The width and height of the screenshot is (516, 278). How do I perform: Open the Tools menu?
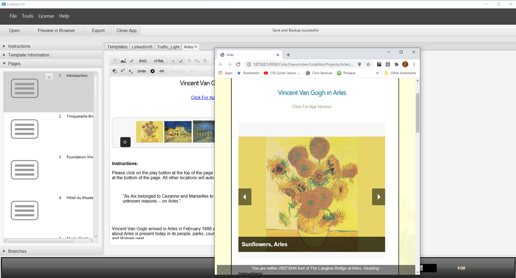point(27,16)
